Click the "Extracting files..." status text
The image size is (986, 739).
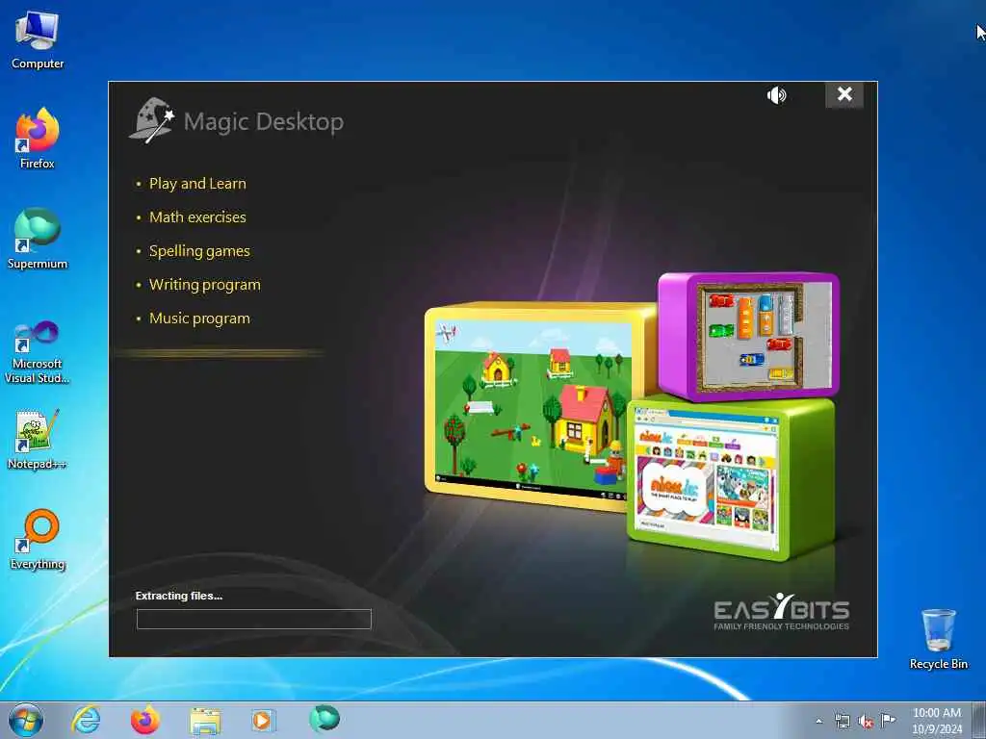(x=178, y=596)
